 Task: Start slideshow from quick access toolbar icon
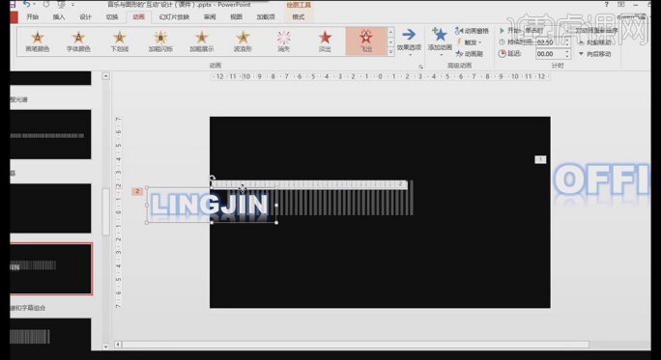pyautogui.click(x=61, y=4)
